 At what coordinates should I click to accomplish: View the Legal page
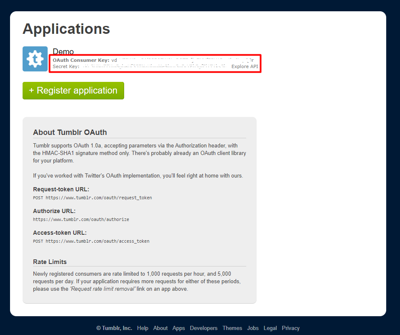point(270,328)
